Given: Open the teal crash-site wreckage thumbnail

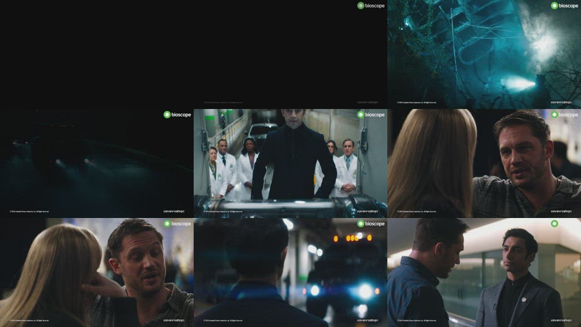Looking at the screenshot, I should tap(484, 54).
